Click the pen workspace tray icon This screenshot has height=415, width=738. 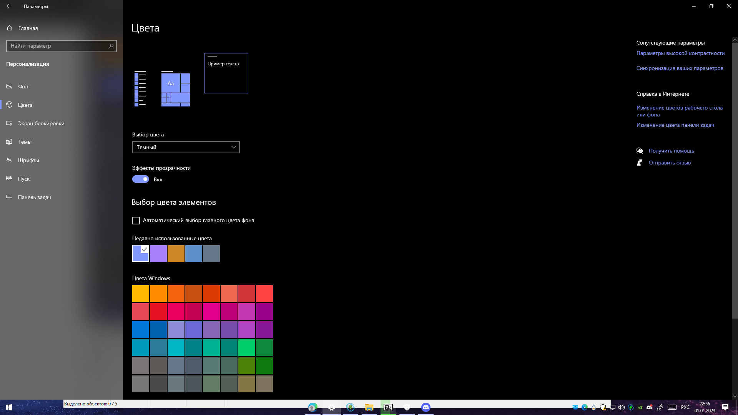click(x=660, y=407)
